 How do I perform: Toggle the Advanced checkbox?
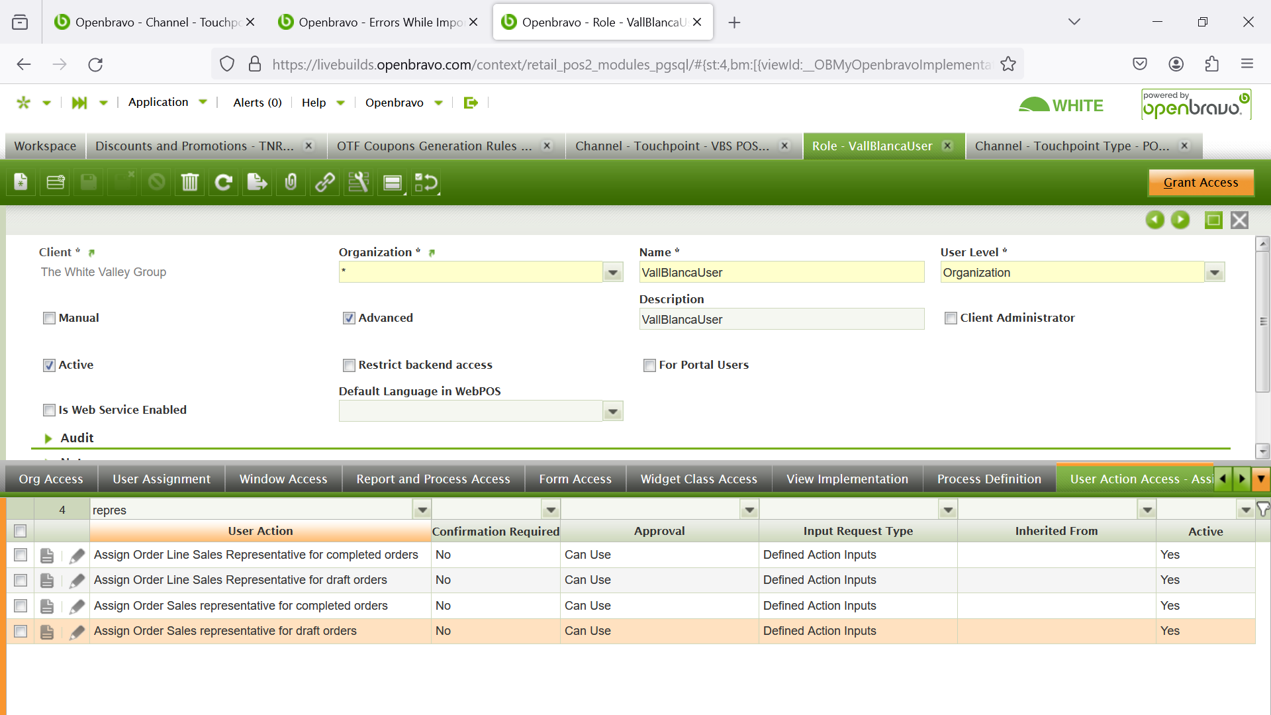pyautogui.click(x=349, y=318)
